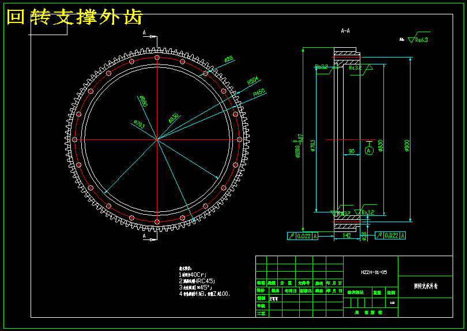Click the vertical ø793 dimension in the section view

point(312,146)
